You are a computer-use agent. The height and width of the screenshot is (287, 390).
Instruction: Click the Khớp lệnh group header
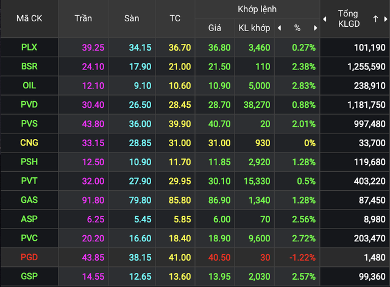(257, 9)
